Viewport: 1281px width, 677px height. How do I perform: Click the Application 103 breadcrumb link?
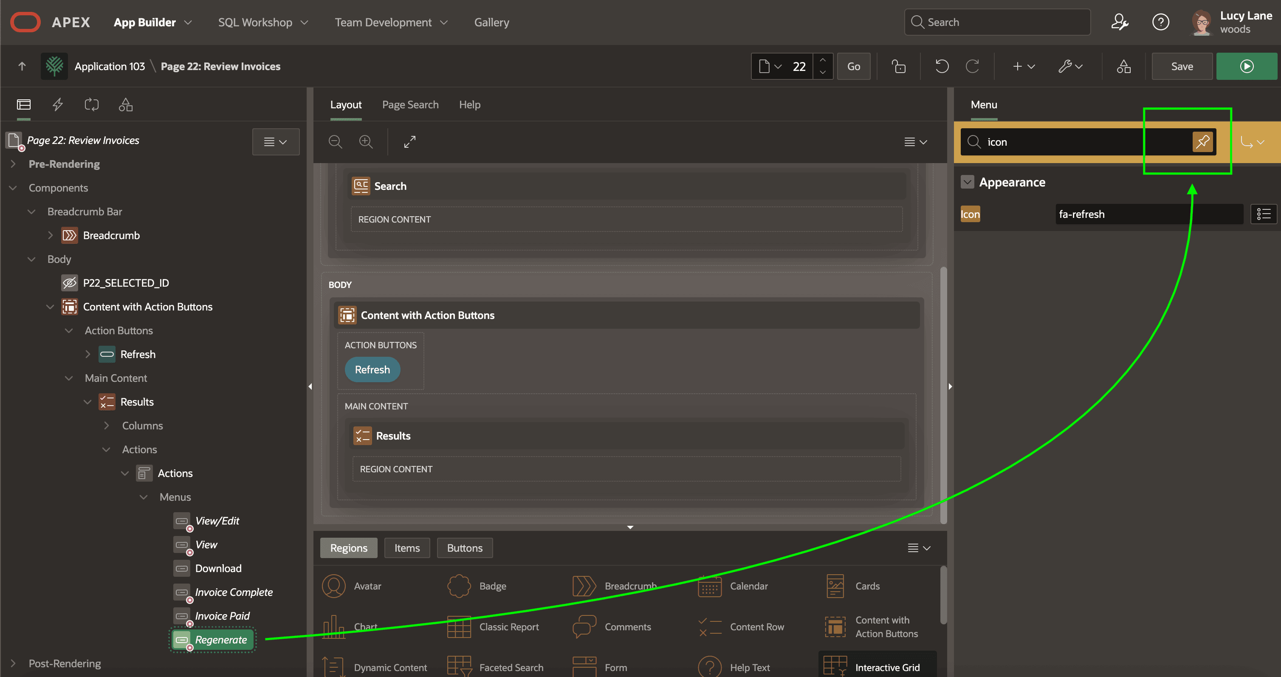110,66
